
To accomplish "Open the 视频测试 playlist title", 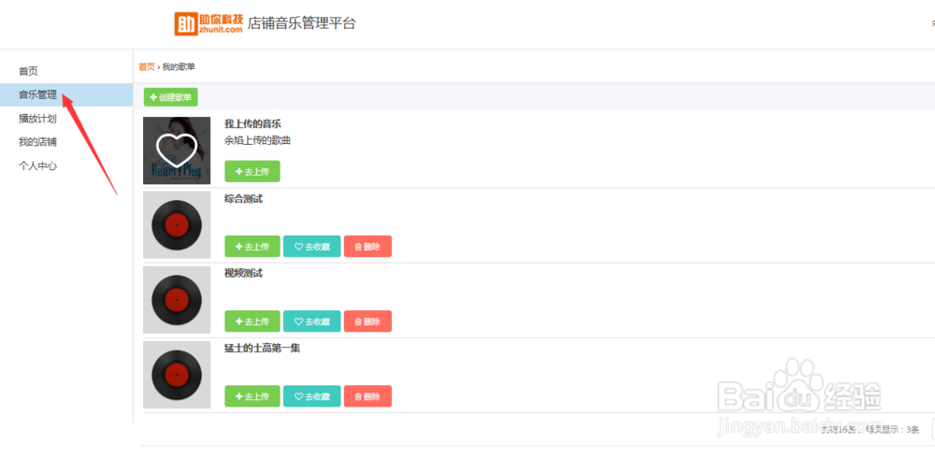I will (243, 274).
